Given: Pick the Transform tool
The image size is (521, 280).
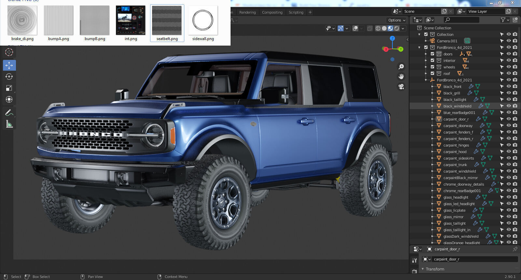Looking at the screenshot, I should click(x=9, y=99).
